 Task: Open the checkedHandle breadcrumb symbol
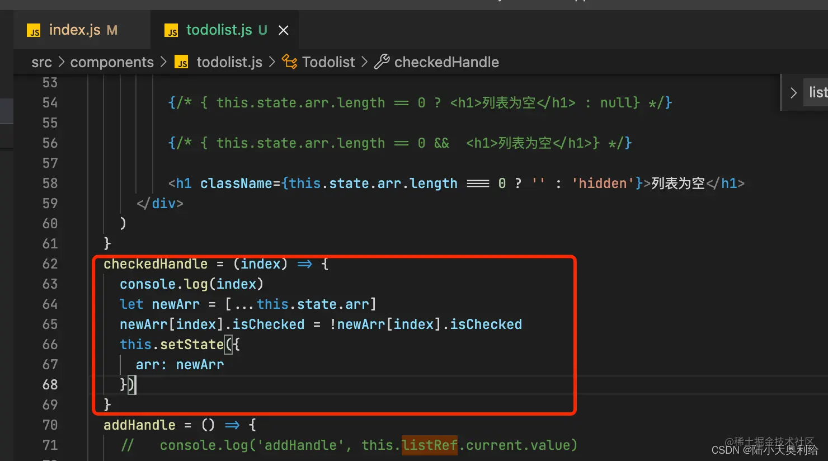(446, 62)
